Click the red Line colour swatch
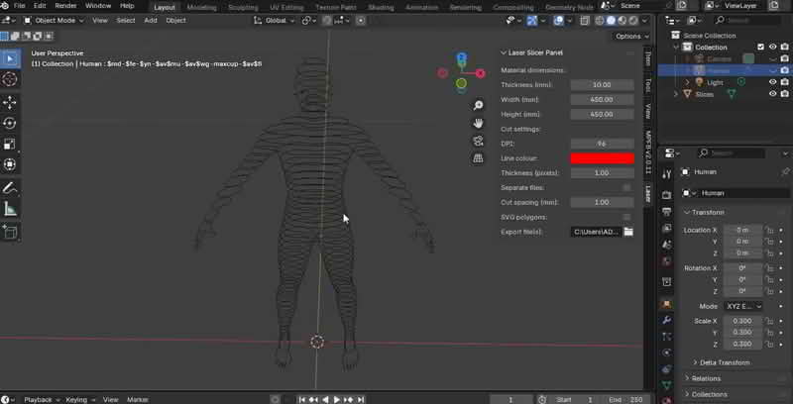 click(x=602, y=158)
